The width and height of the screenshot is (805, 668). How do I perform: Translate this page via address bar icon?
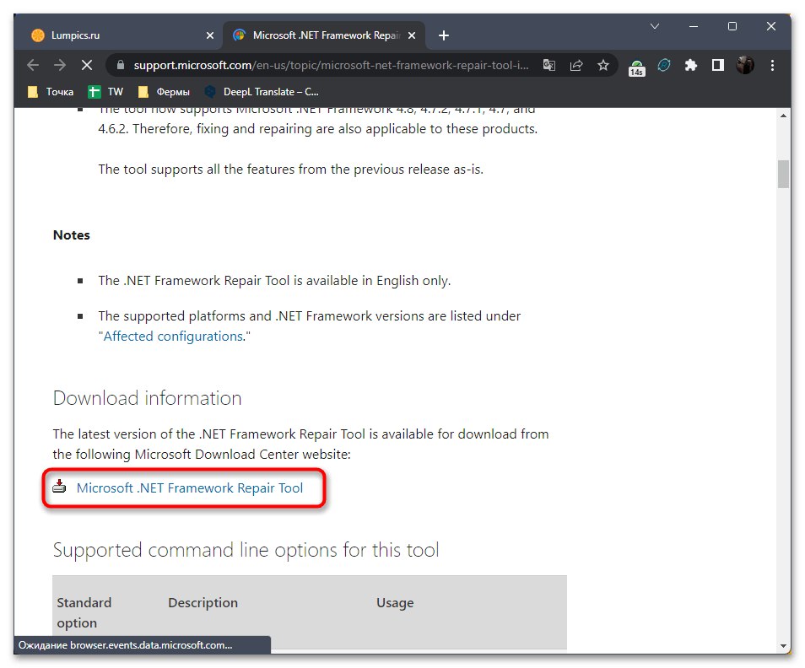pos(549,65)
